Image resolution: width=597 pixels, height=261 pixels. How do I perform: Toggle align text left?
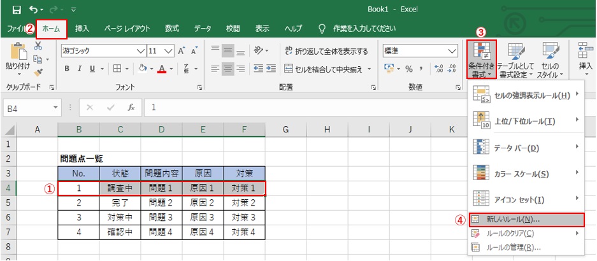point(215,69)
